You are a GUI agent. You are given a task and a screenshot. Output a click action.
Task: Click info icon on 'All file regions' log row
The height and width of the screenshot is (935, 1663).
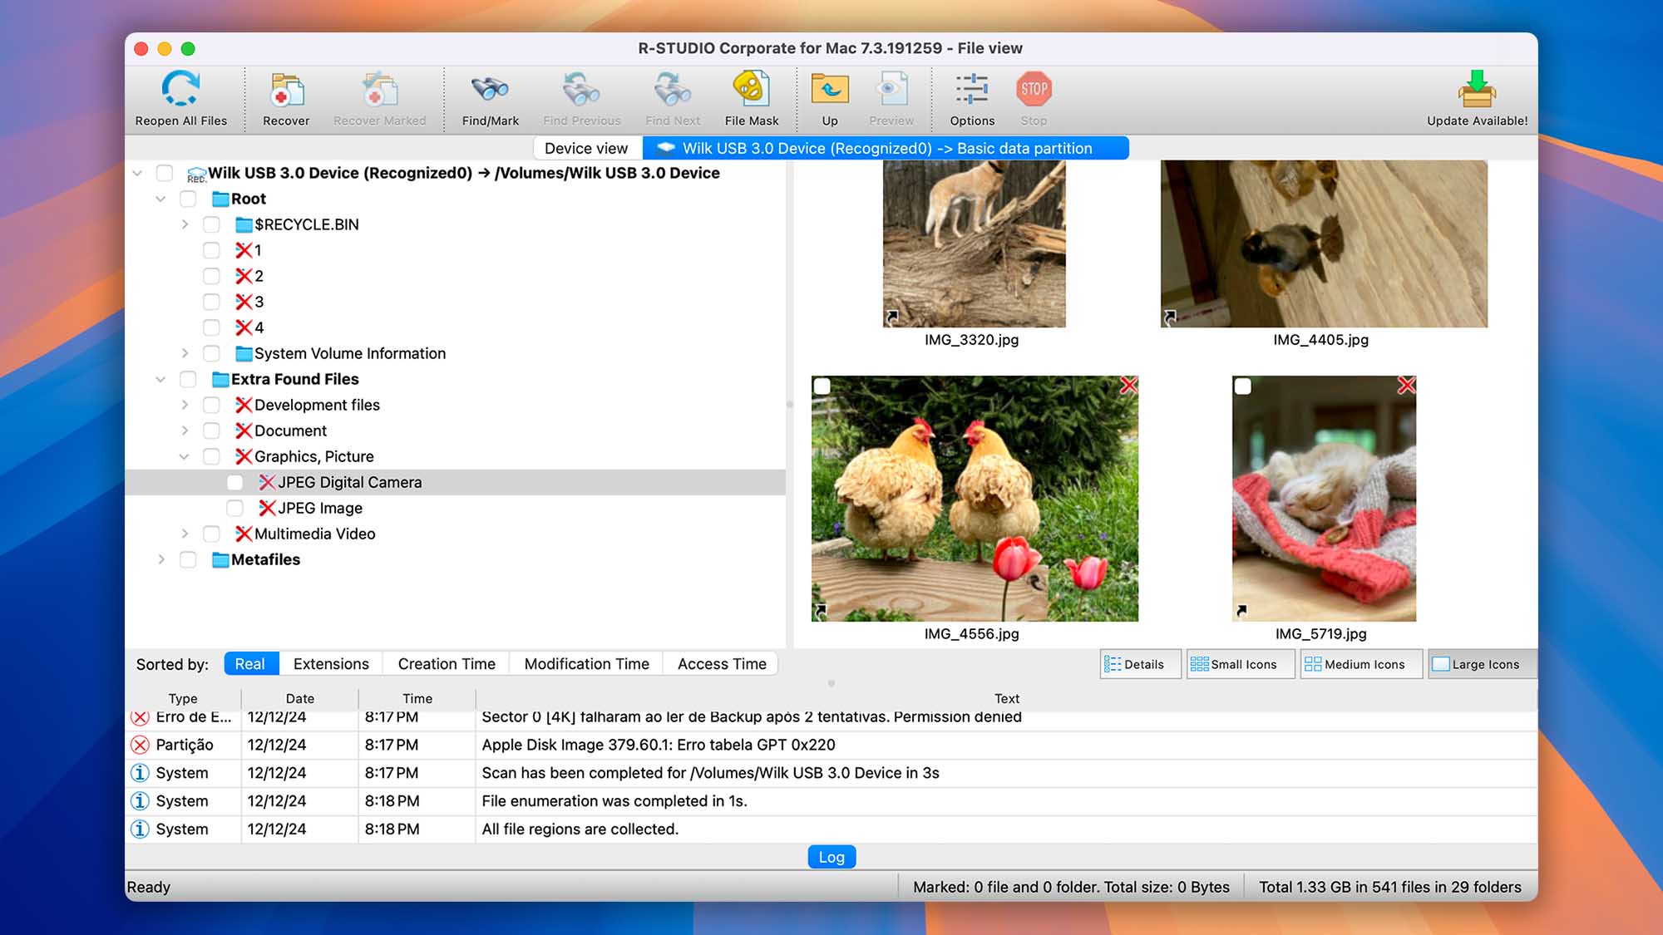click(140, 829)
